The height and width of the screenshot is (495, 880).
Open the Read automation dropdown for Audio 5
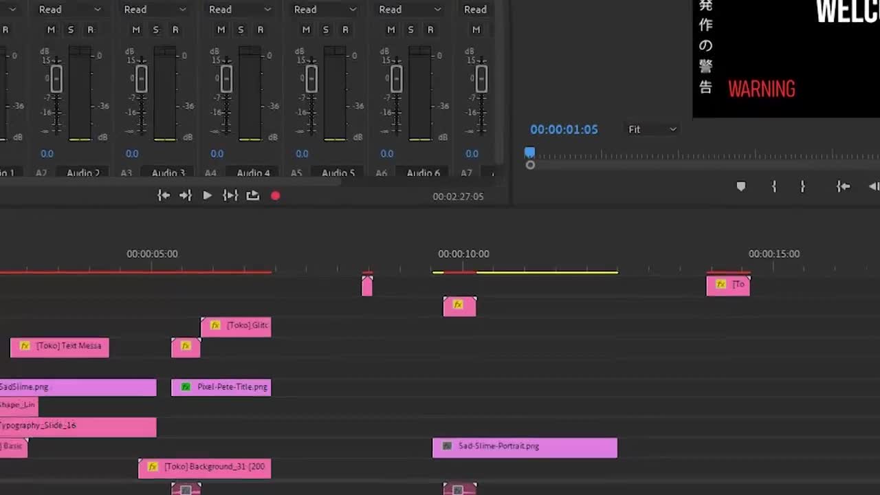click(x=325, y=10)
